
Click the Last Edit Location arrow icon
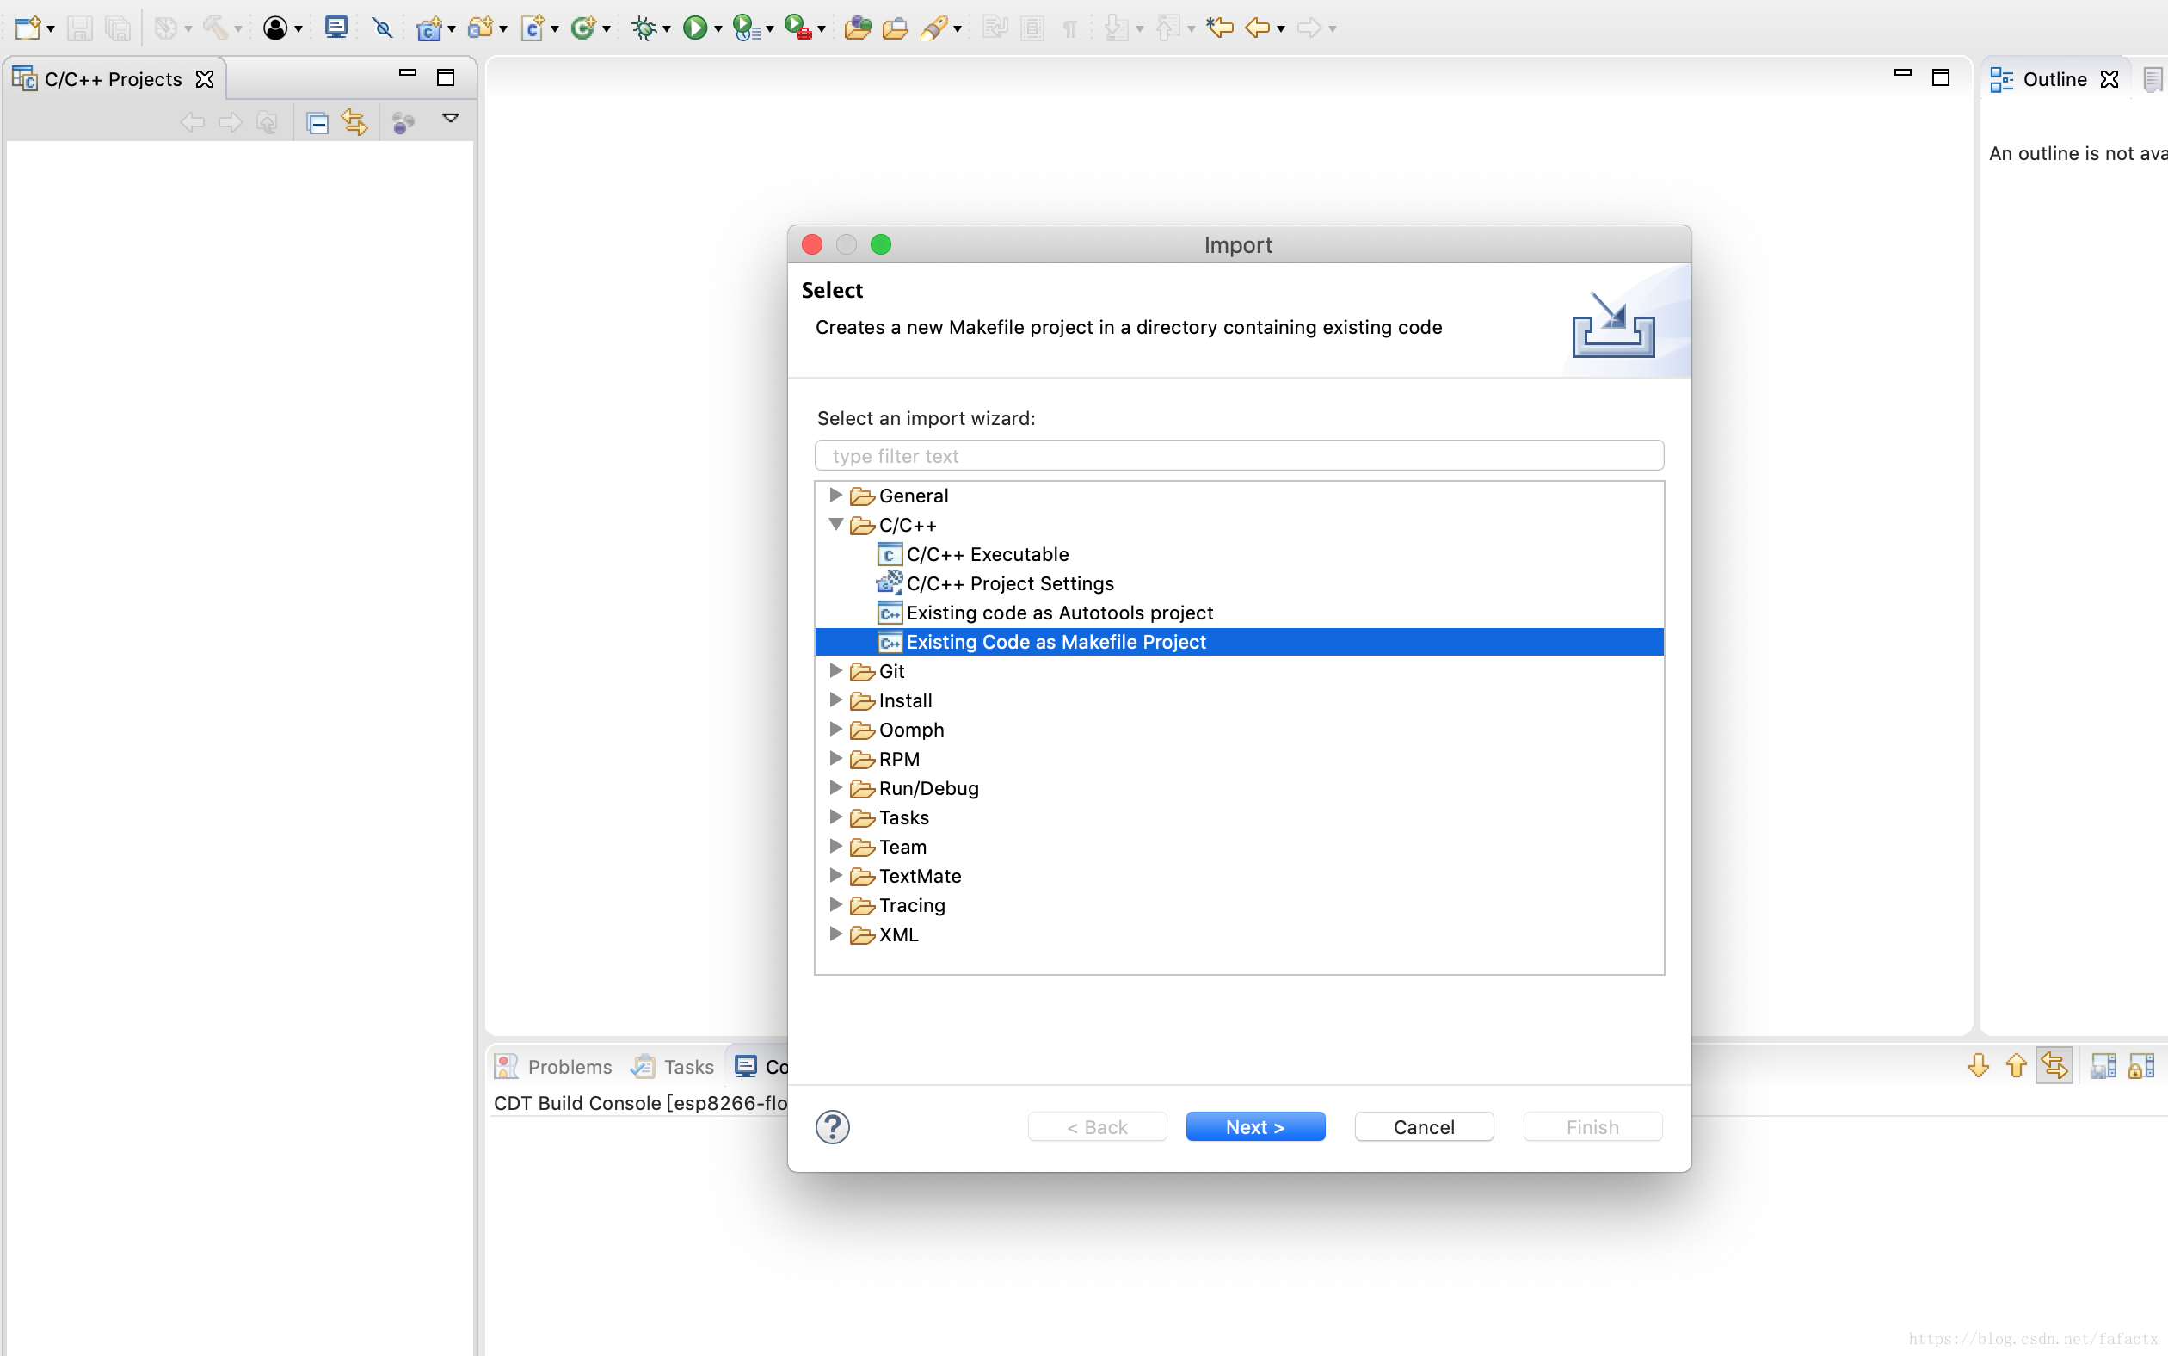pyautogui.click(x=1219, y=28)
